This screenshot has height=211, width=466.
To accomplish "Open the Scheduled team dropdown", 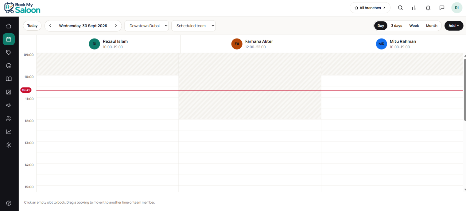I will (x=193, y=26).
